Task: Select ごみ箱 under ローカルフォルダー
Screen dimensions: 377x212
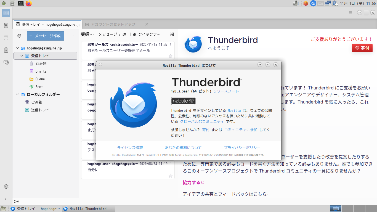Action: (x=46, y=102)
